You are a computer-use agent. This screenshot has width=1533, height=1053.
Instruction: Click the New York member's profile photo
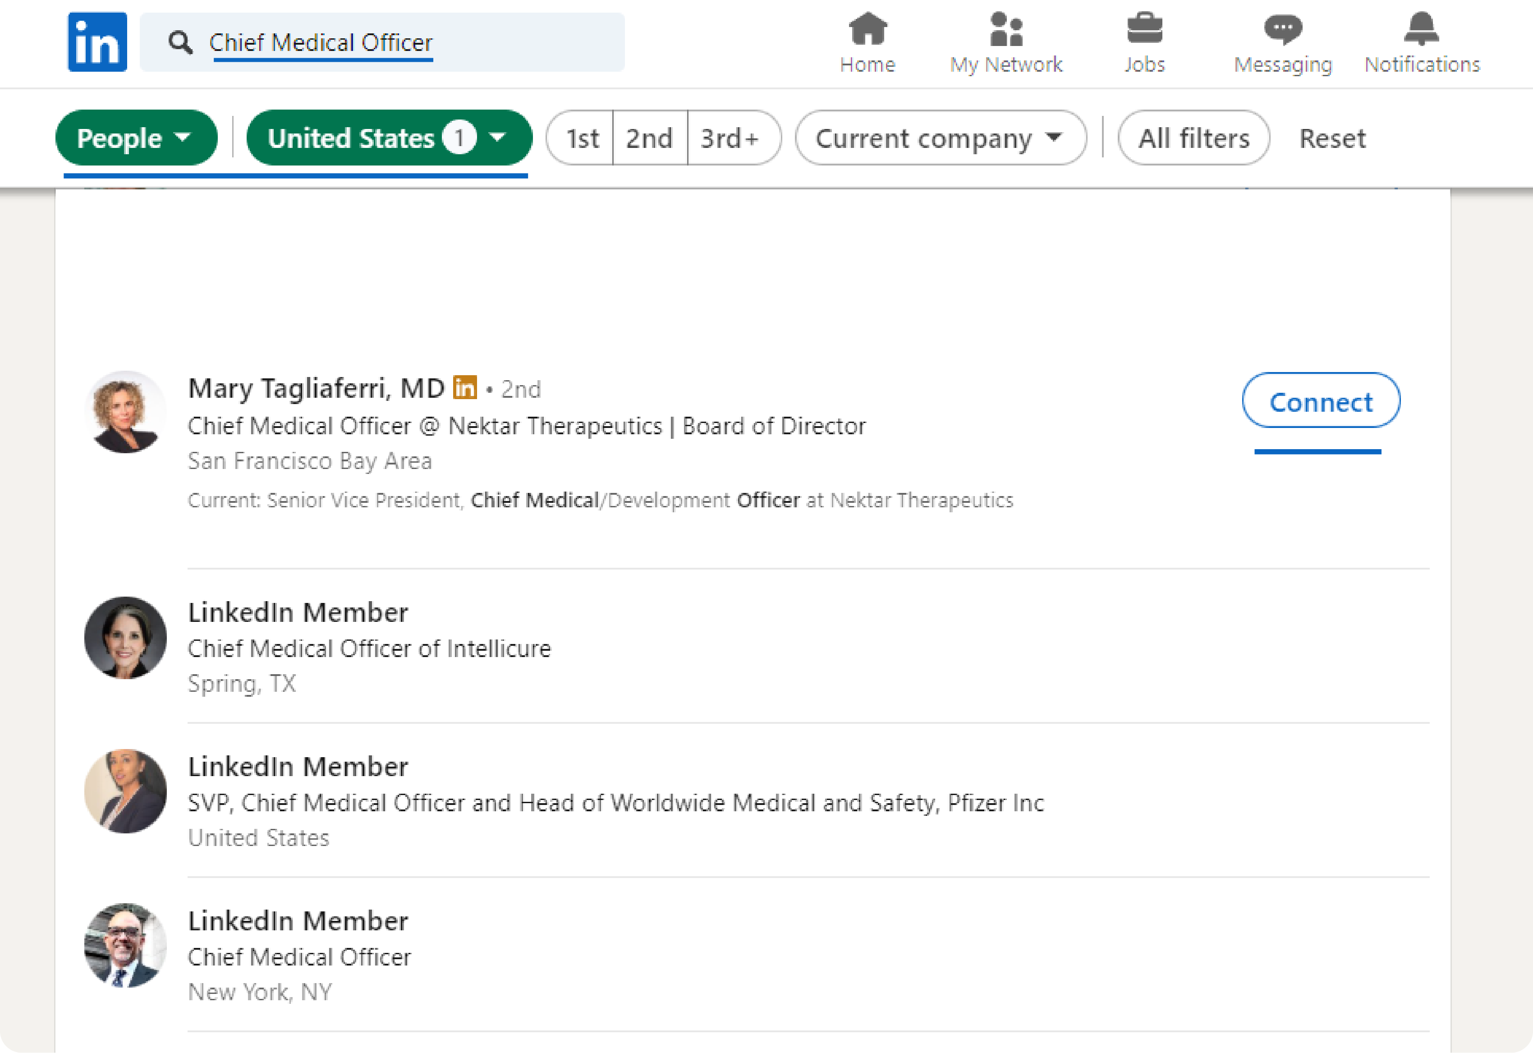pyautogui.click(x=125, y=946)
